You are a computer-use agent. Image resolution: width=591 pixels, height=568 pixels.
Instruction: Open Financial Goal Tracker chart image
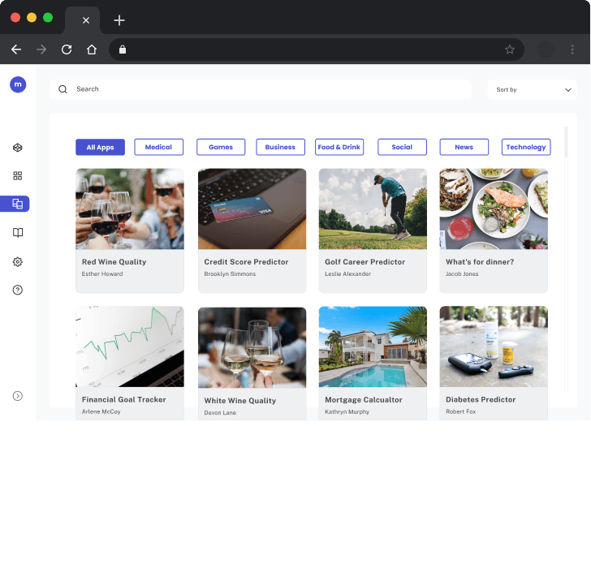(130, 346)
